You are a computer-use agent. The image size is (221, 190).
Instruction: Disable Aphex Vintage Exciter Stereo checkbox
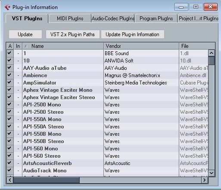tap(9, 97)
